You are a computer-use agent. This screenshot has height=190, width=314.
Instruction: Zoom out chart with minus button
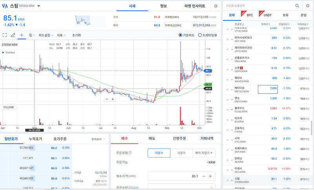107,99
